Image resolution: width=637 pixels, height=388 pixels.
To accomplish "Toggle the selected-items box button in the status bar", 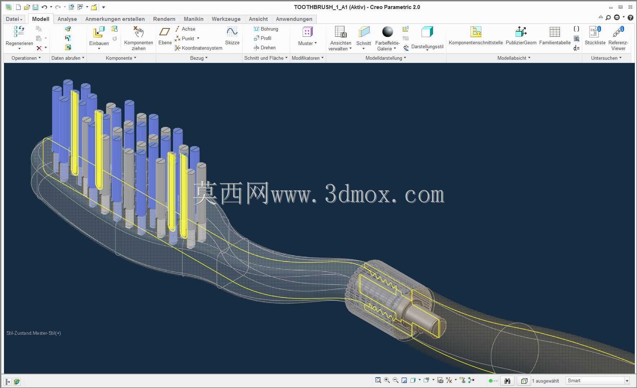I will tap(524, 381).
